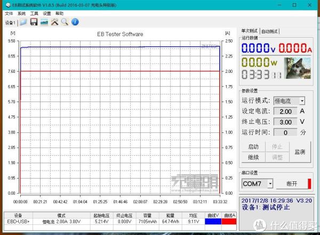
Task: Click the 容量 column header
Action: [148, 215]
